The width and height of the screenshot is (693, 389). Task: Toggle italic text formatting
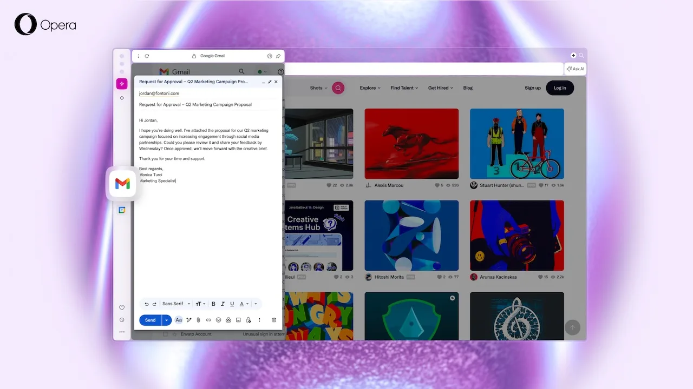pyautogui.click(x=223, y=304)
